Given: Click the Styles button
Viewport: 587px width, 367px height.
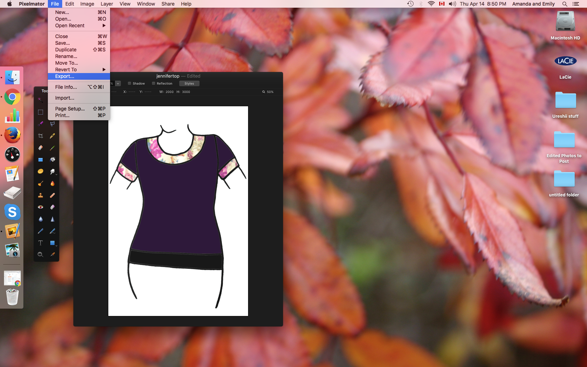Looking at the screenshot, I should pos(189,84).
